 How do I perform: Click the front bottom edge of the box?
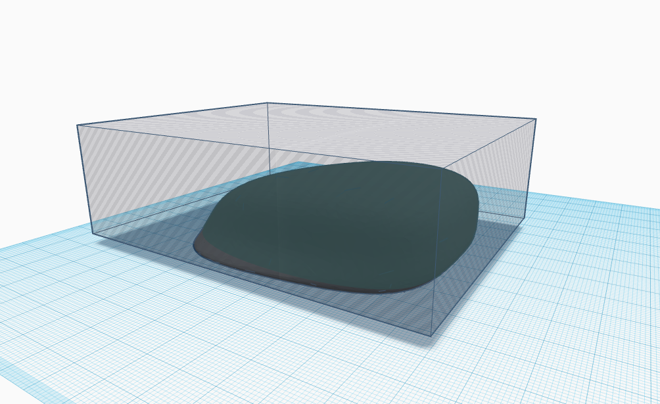pyautogui.click(x=263, y=282)
